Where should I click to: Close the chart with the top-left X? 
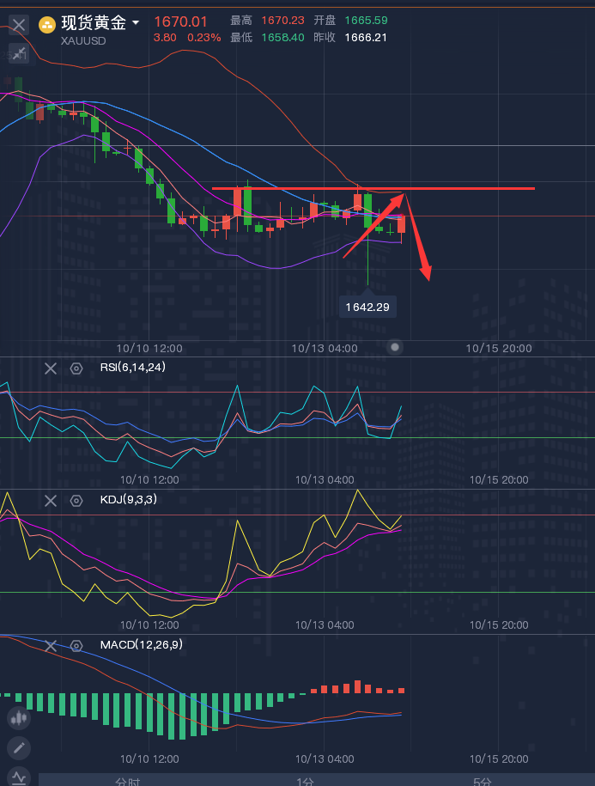click(19, 25)
